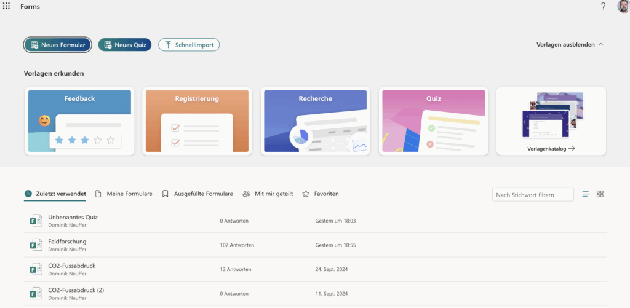Click the 13 Antworten count
Viewport: 630px width, 308px height.
[236, 269]
